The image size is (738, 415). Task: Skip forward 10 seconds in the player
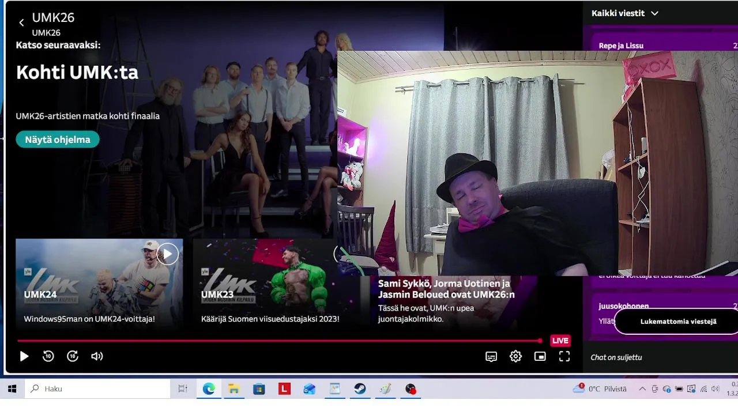(73, 356)
